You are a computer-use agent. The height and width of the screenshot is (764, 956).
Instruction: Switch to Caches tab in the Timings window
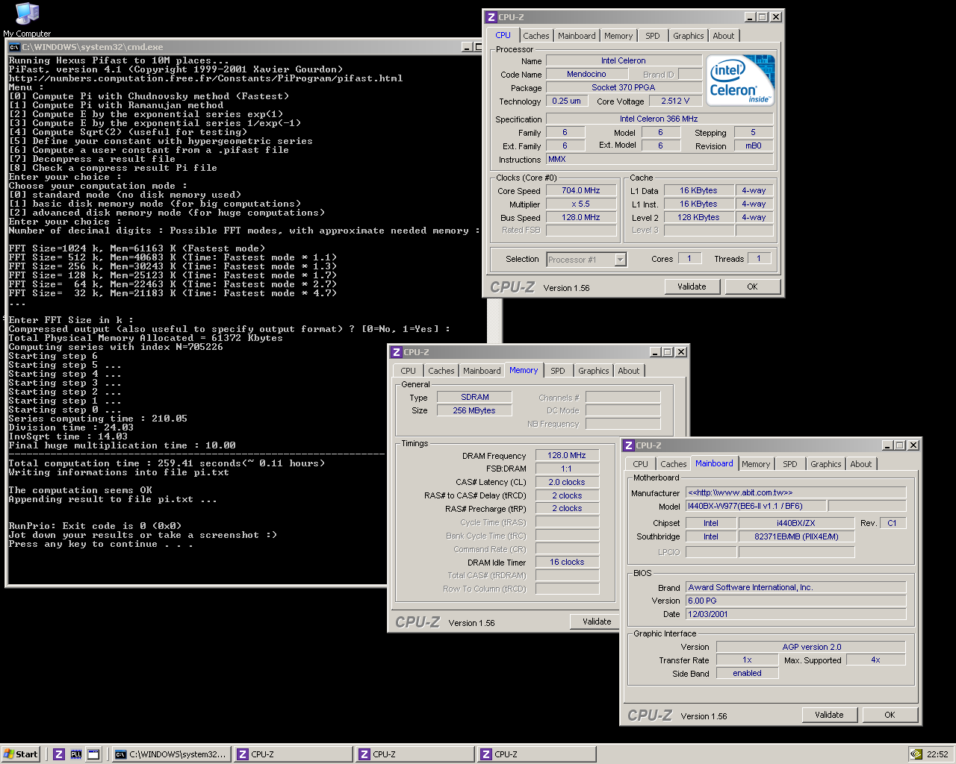(441, 371)
